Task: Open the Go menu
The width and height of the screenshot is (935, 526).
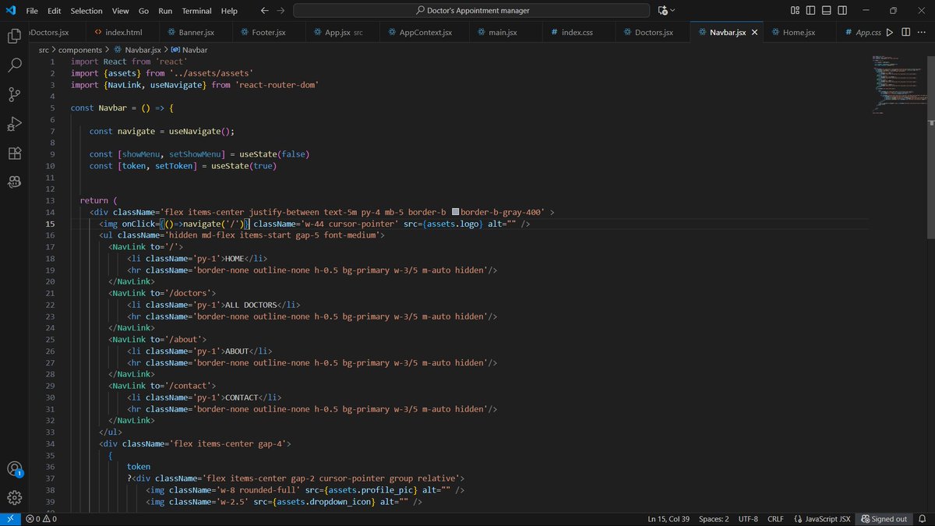Action: click(x=144, y=11)
